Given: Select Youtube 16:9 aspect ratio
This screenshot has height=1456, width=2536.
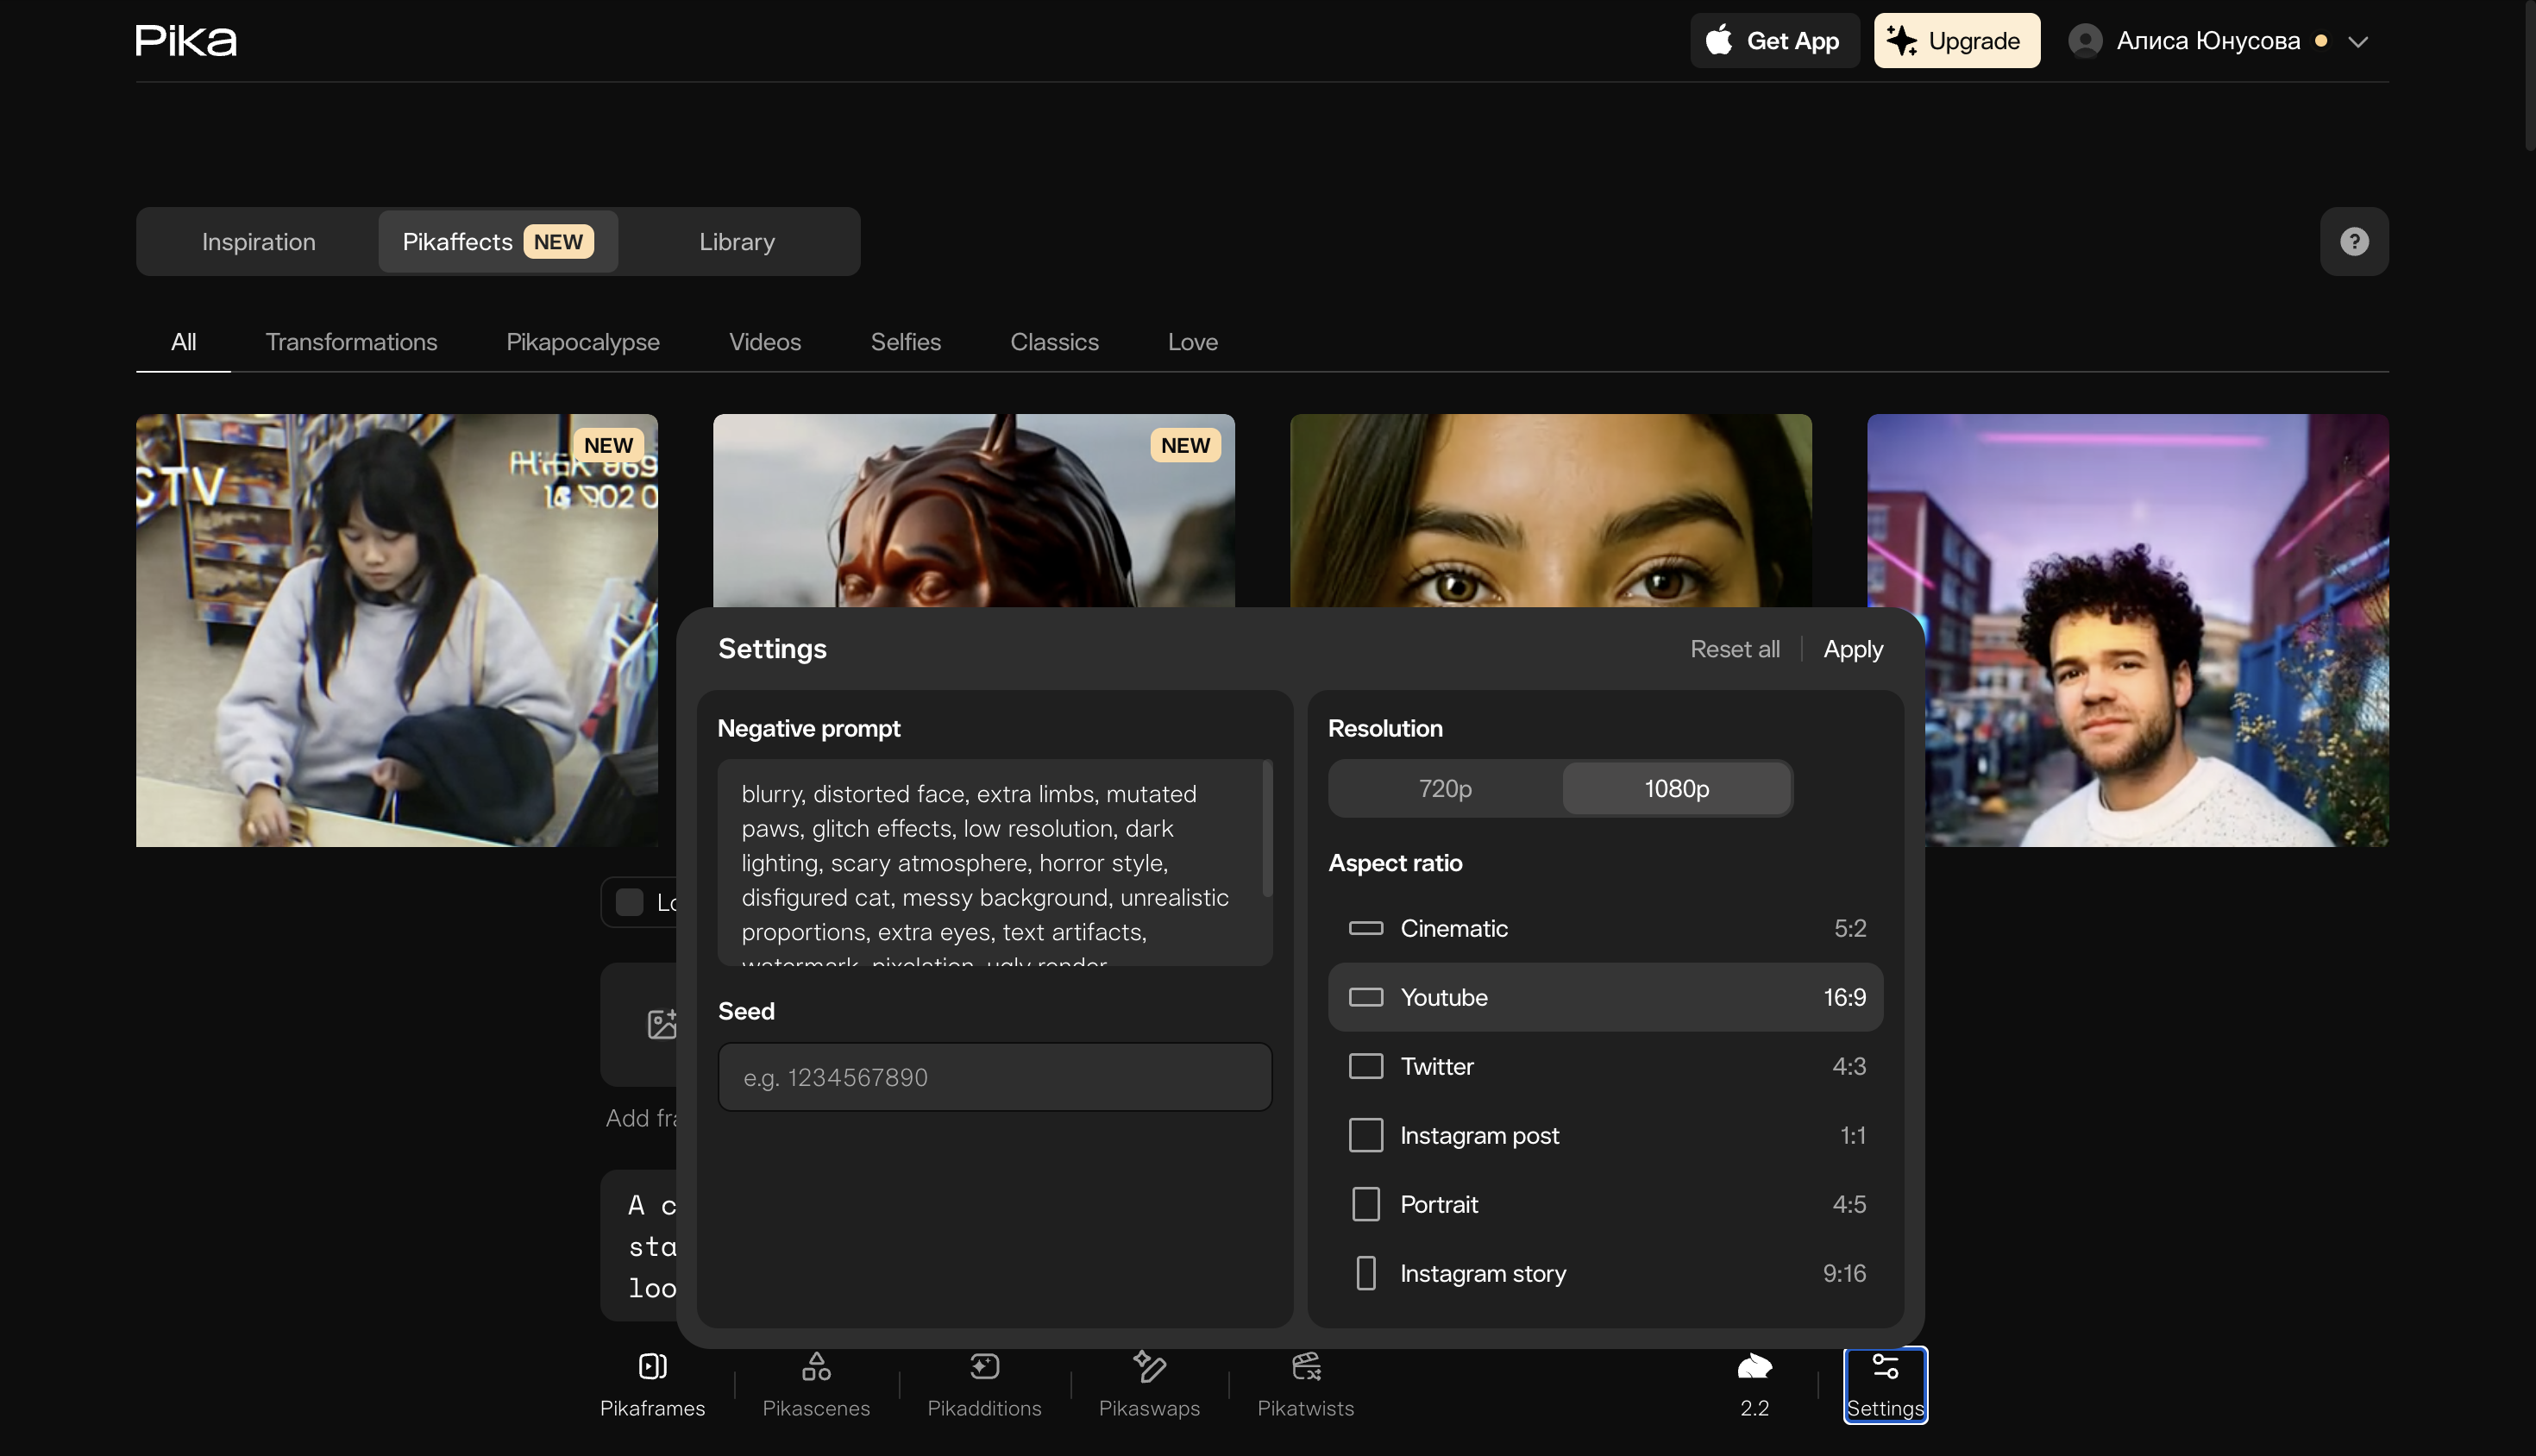Looking at the screenshot, I should (x=1606, y=997).
